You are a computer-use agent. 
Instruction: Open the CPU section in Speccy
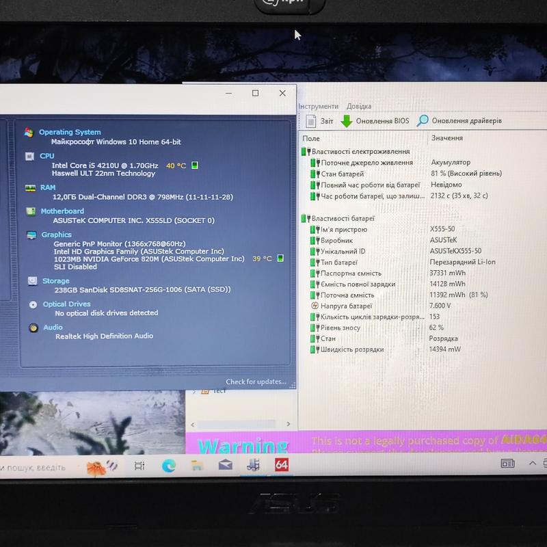[x=46, y=156]
